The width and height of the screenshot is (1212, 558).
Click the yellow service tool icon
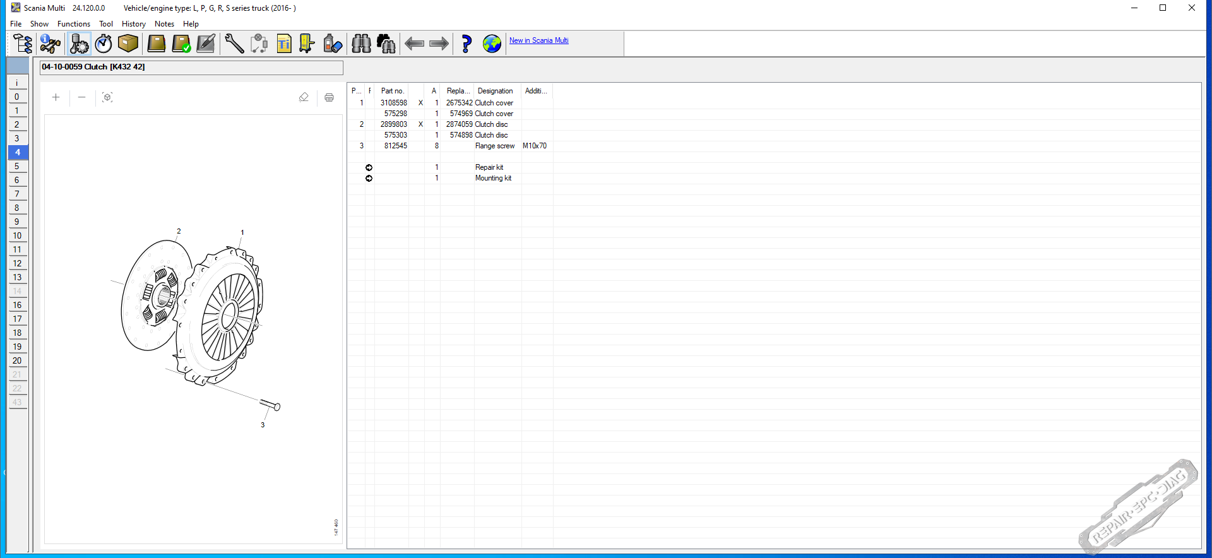coord(307,44)
